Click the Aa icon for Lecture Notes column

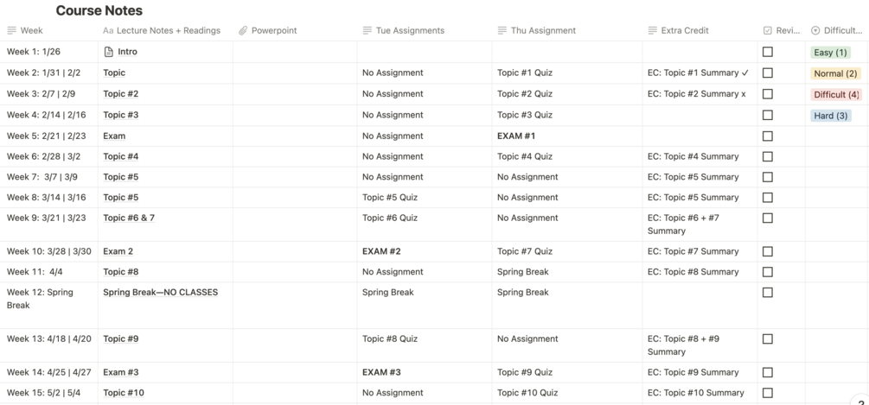point(108,30)
